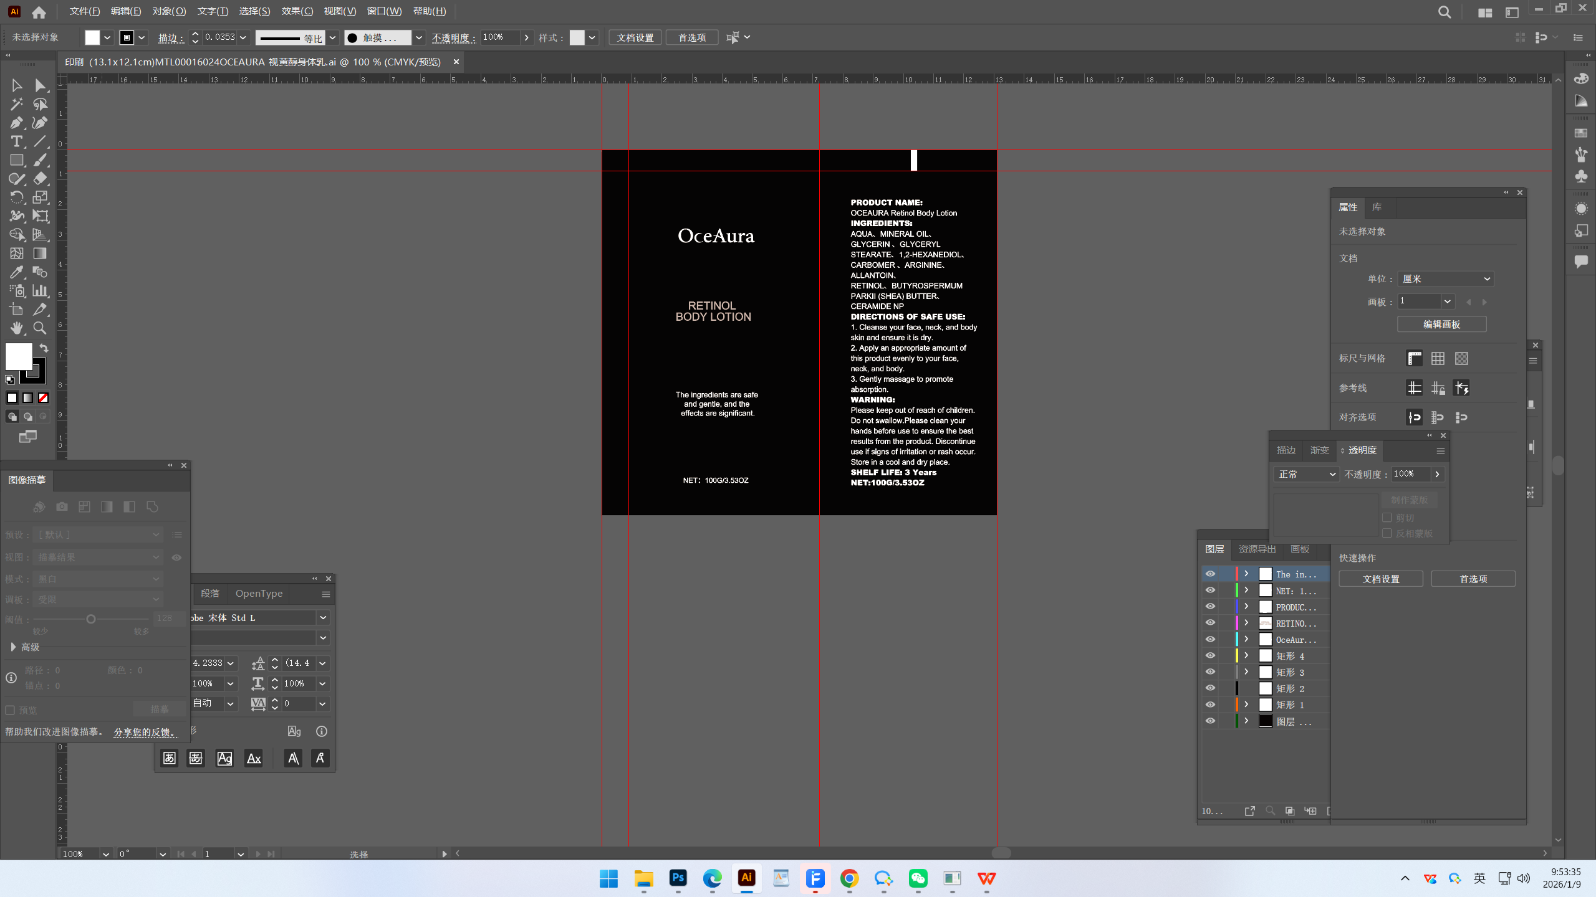Open the 效果(C) menu
The image size is (1596, 897).
point(297,11)
